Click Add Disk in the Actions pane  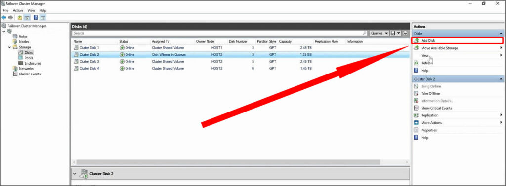[x=457, y=41]
